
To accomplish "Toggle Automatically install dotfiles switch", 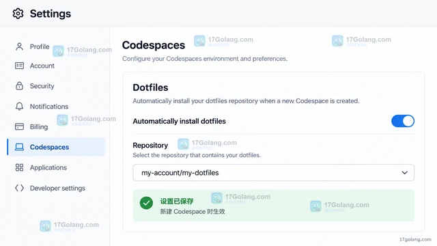I will pos(403,121).
